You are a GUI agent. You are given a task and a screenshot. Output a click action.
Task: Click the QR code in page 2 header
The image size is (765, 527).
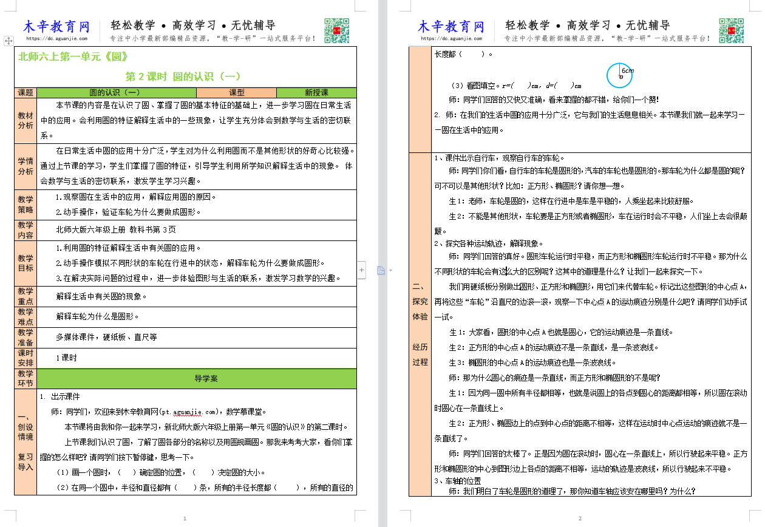pos(731,30)
